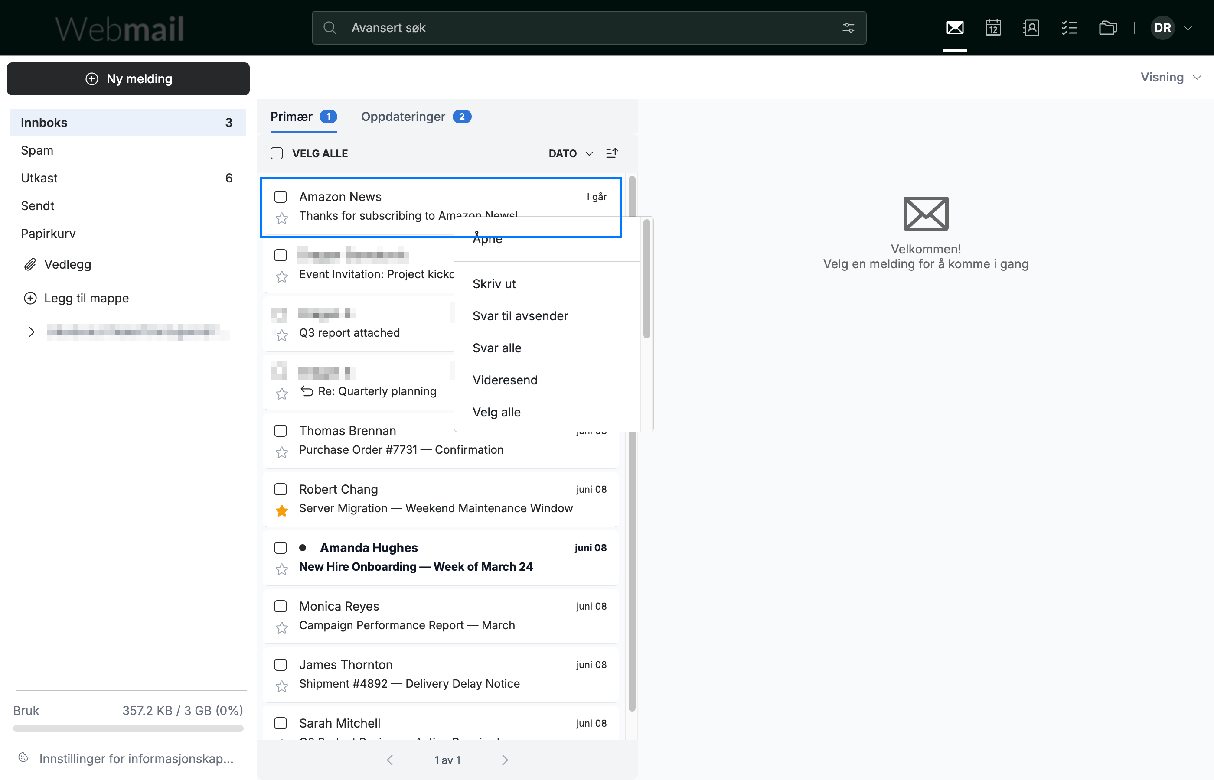Click the message list scrollbar

tap(631, 443)
